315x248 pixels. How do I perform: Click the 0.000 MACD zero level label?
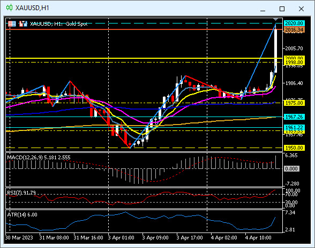[x=291, y=169]
